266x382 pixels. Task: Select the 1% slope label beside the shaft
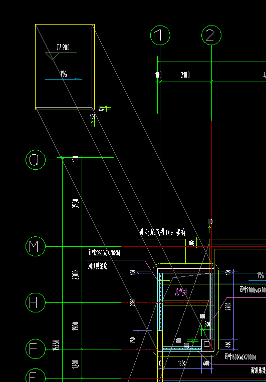pyautogui.click(x=260, y=275)
